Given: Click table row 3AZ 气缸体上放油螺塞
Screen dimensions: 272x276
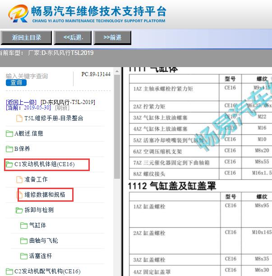Looking at the screenshot, I should [x=201, y=118].
